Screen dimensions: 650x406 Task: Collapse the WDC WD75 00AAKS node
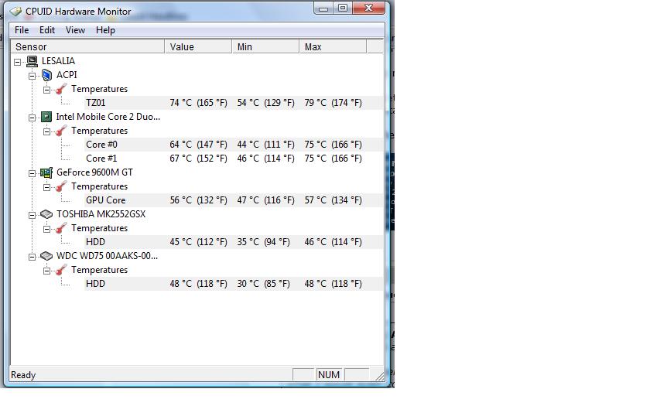pyautogui.click(x=32, y=258)
